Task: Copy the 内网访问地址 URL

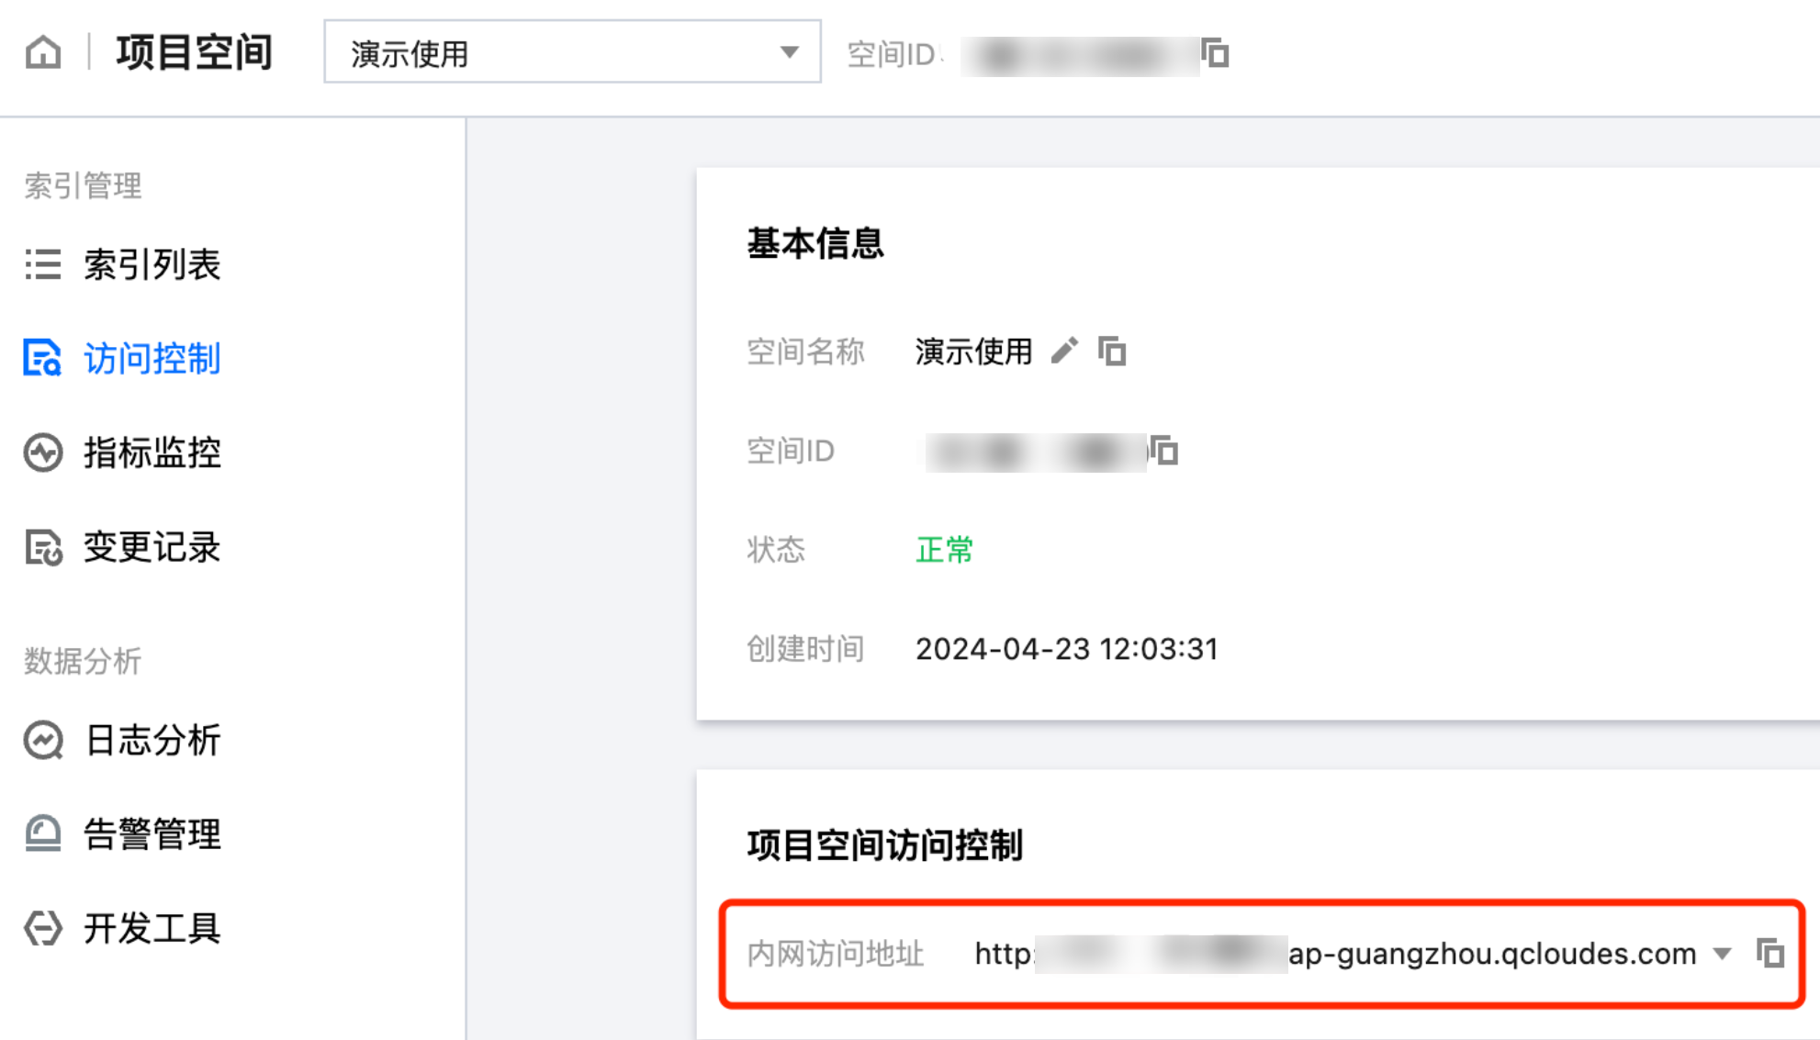Action: coord(1769,953)
